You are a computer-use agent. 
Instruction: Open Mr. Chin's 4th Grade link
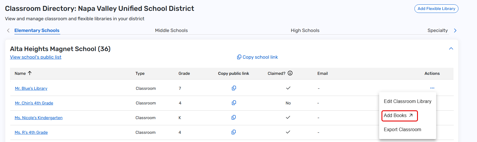tap(34, 103)
